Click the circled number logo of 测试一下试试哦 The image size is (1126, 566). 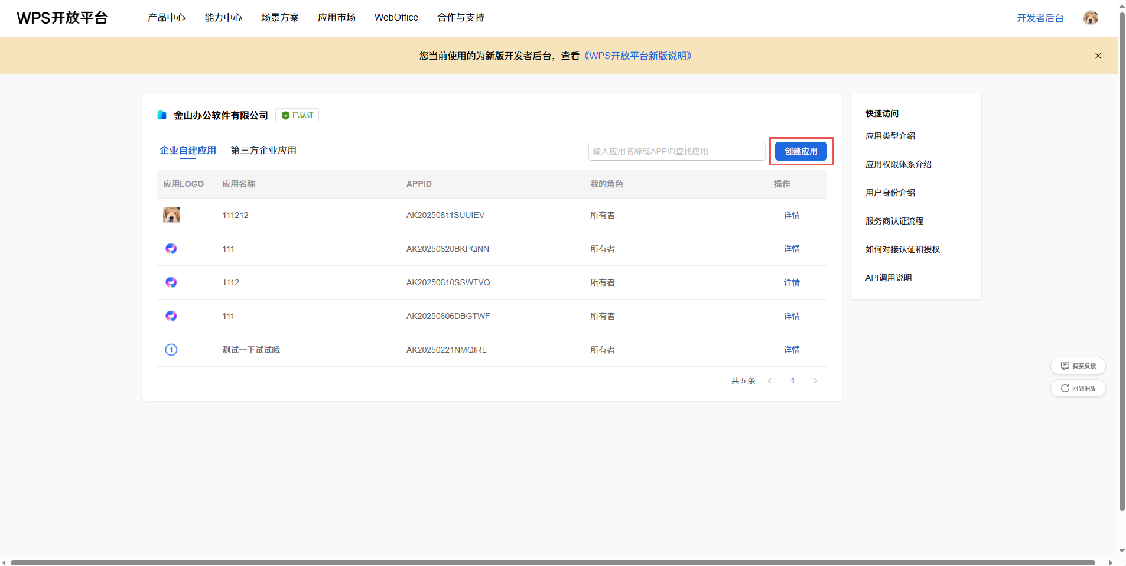(171, 350)
